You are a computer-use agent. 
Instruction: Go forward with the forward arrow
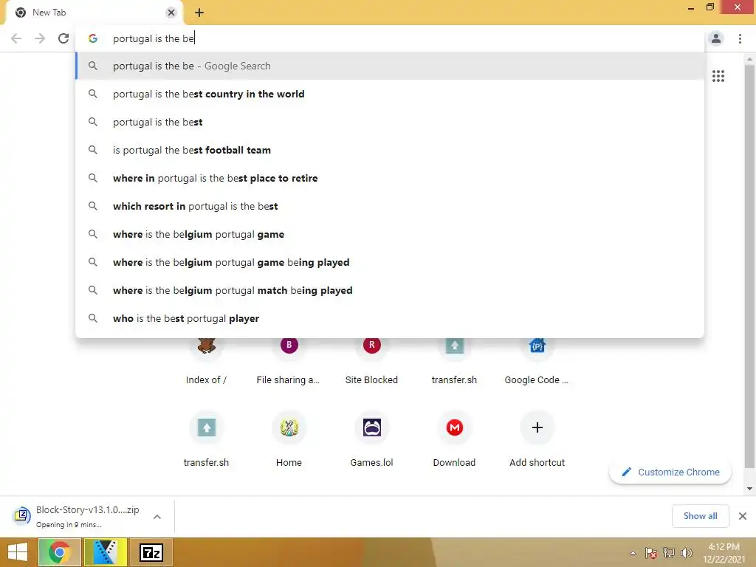click(x=40, y=38)
